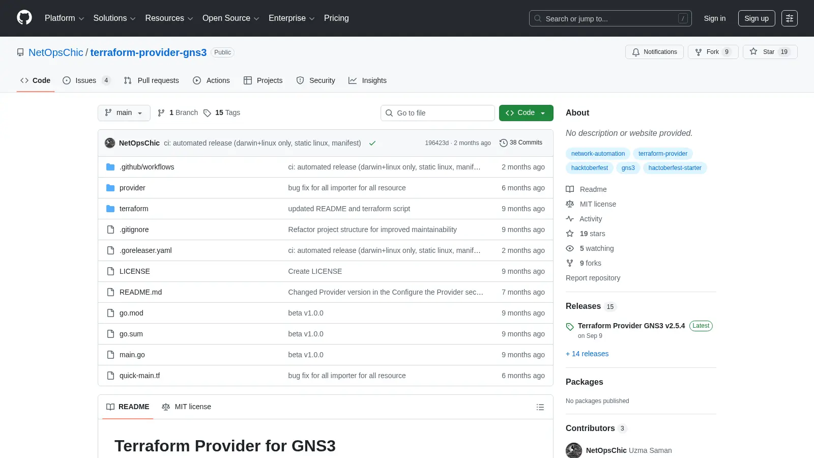Screen dimensions: 814x458
Task: Click the eye icon beside 5 watching
Action: point(570,248)
